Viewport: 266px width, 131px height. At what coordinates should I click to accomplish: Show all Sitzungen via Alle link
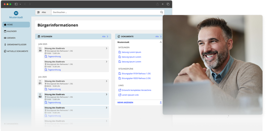pos(105,37)
